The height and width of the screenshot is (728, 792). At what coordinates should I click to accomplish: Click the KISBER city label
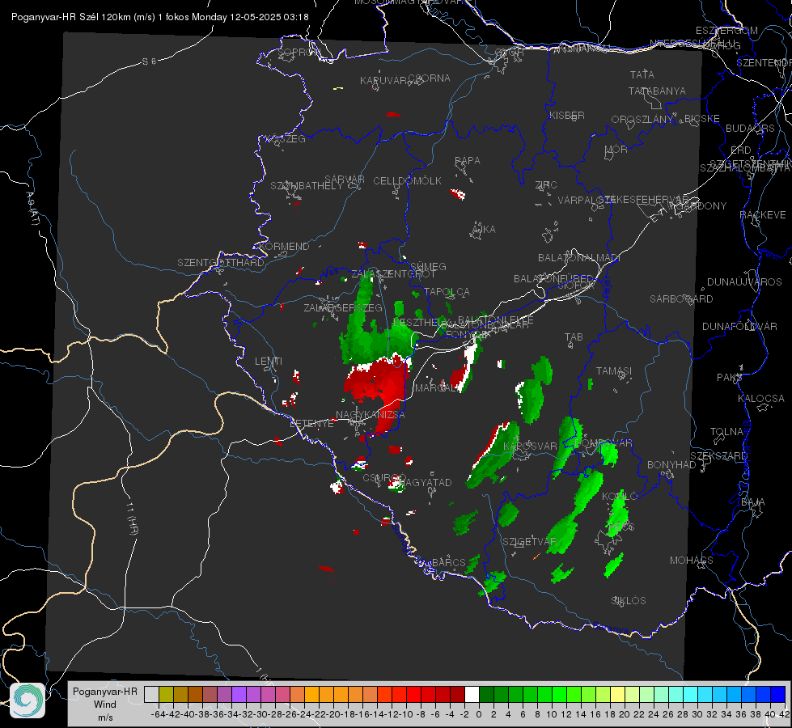click(567, 116)
